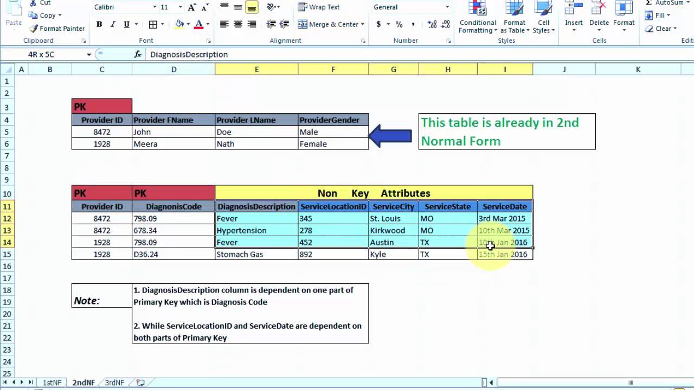The width and height of the screenshot is (694, 390).
Task: Decrease indent of cell
Action: click(271, 24)
